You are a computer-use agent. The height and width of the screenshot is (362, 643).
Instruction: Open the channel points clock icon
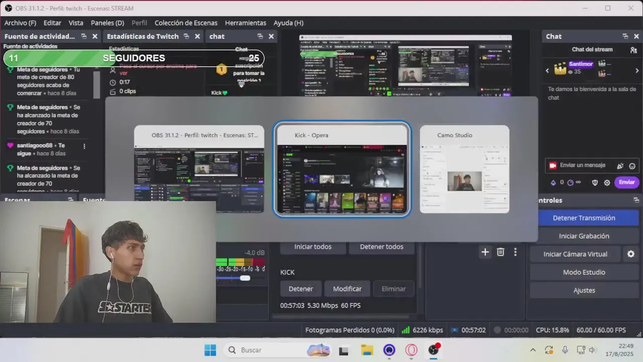pyautogui.click(x=570, y=183)
